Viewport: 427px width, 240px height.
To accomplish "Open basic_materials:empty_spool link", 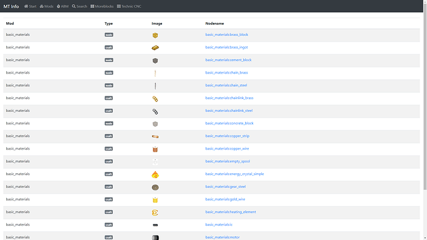I will click(x=228, y=161).
